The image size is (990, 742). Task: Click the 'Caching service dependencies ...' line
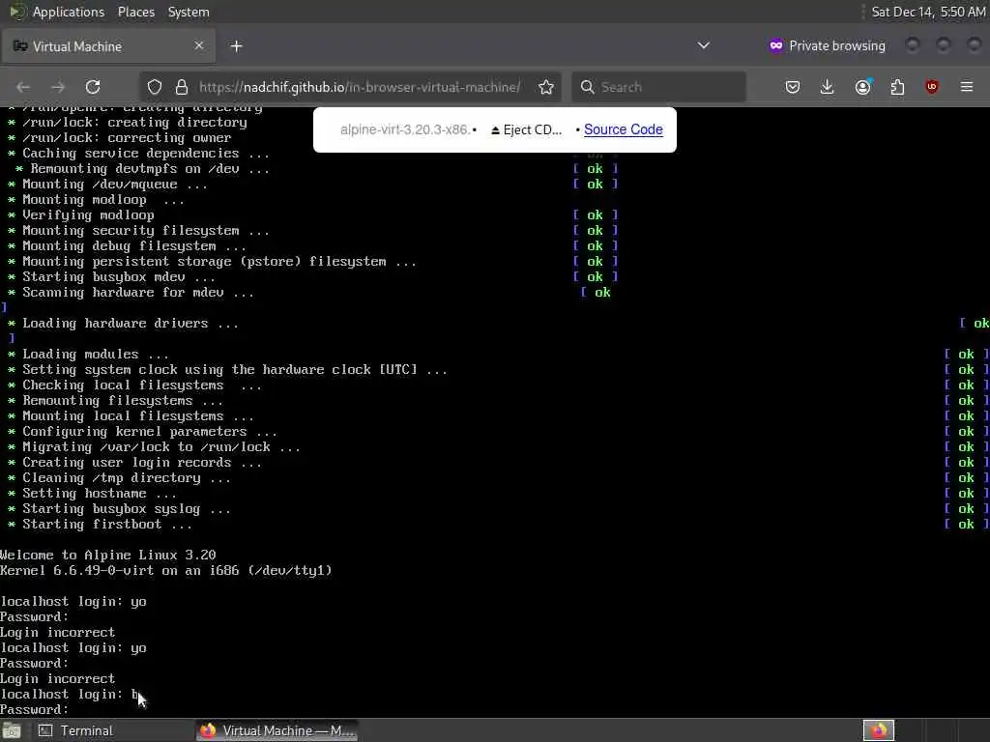(139, 154)
